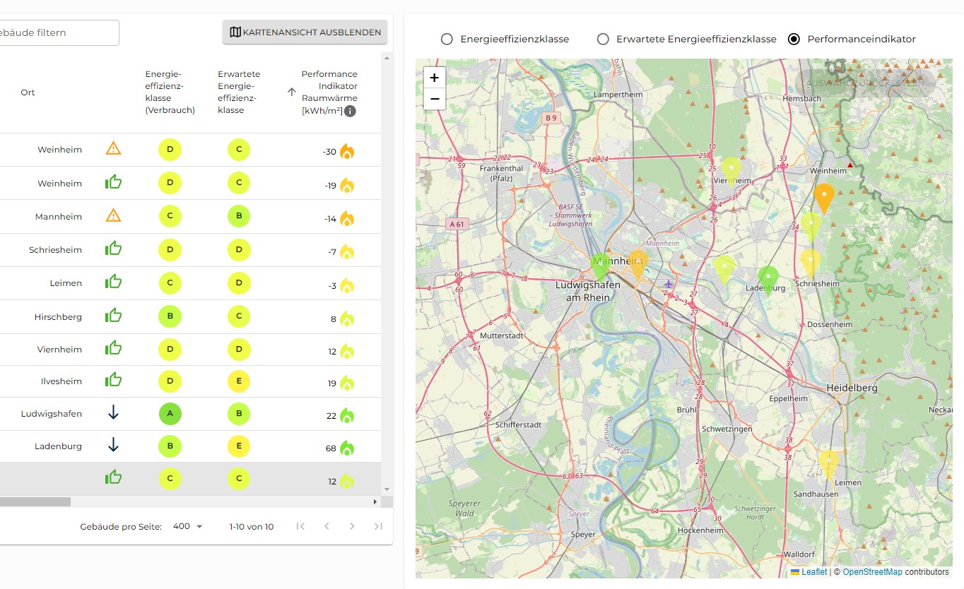Viewport: 964px width, 589px height.
Task: Click the down arrow icon in Ludwigshafen row
Action: (113, 413)
